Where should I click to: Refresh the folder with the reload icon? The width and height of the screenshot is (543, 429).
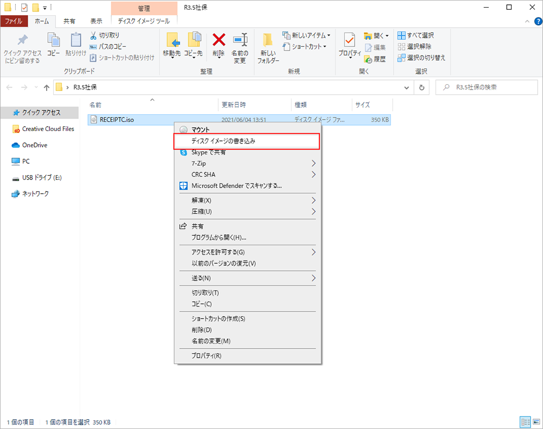422,87
